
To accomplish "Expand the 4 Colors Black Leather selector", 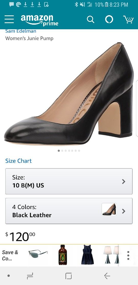I will tap(69, 211).
